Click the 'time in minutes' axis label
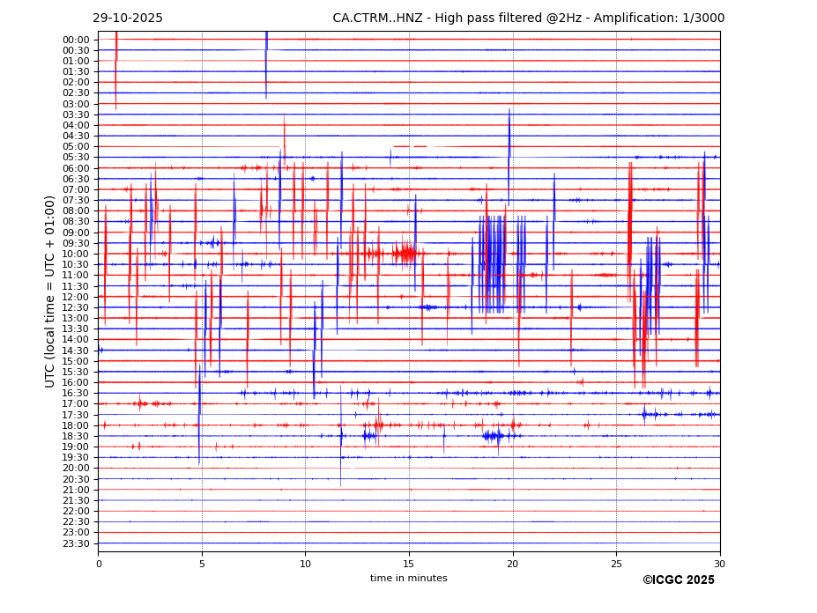Screen dimensions: 817x613 pos(408,579)
